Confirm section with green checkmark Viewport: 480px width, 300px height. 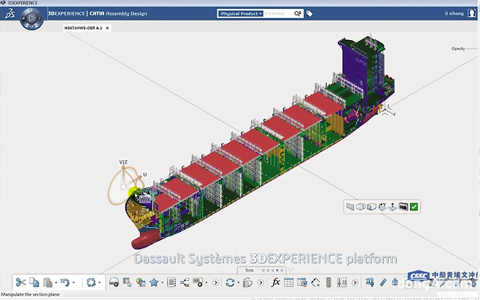coord(414,207)
